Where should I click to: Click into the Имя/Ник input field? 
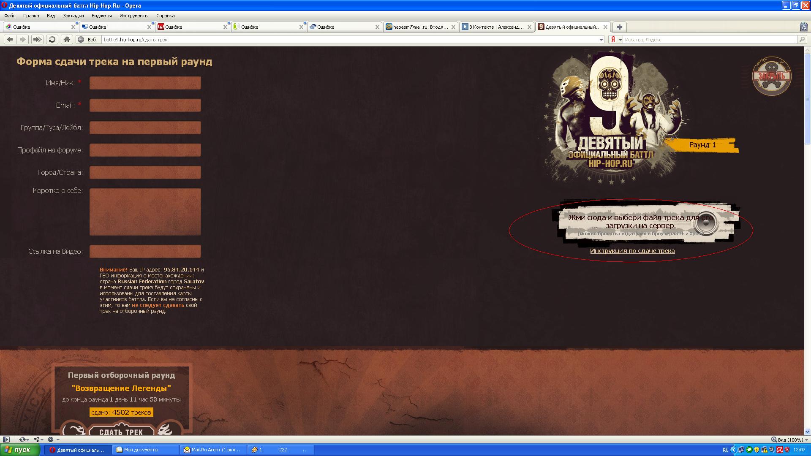pos(145,83)
